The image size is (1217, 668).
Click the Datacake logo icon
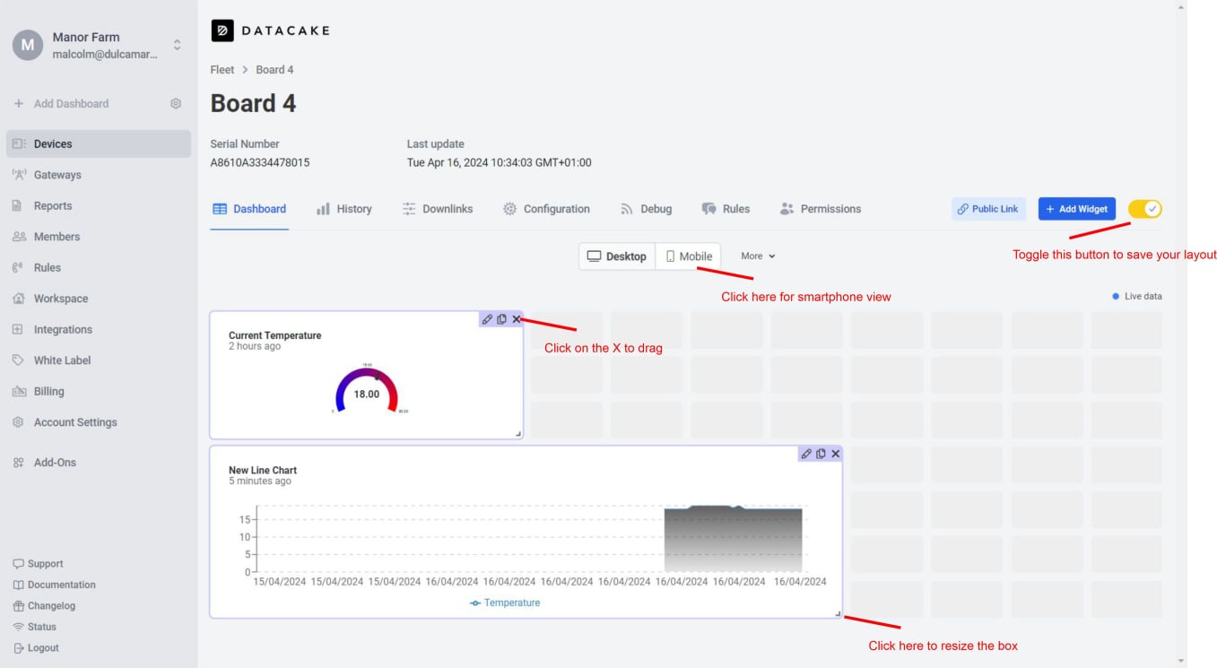tap(222, 30)
